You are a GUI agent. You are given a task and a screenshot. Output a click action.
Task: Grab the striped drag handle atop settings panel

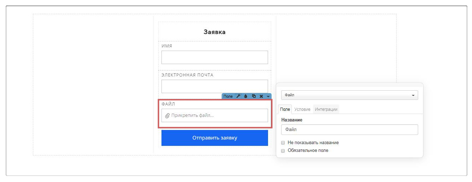coord(349,85)
